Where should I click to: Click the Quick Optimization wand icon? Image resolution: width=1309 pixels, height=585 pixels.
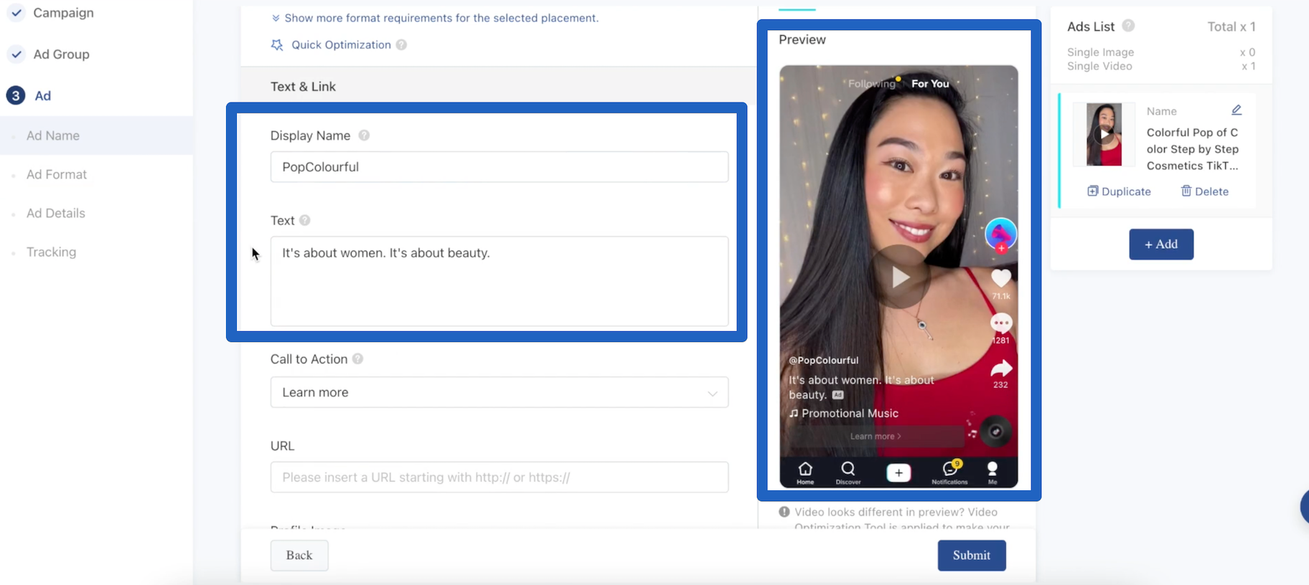coord(276,45)
